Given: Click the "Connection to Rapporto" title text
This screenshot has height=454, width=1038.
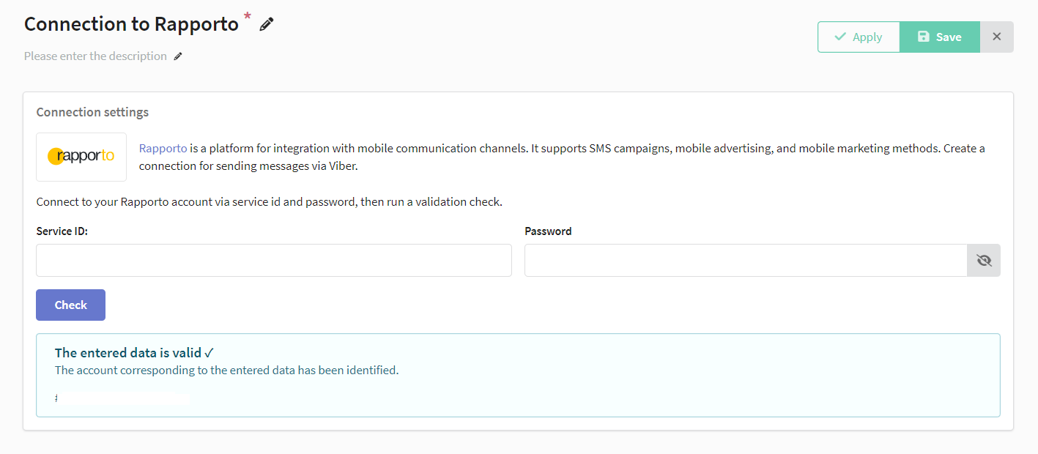Looking at the screenshot, I should [131, 24].
